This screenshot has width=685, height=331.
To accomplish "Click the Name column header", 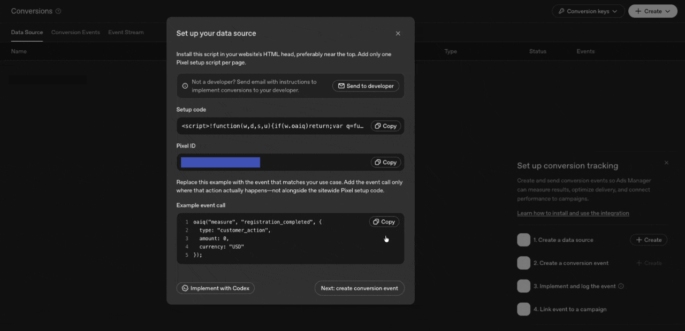I will (19, 51).
